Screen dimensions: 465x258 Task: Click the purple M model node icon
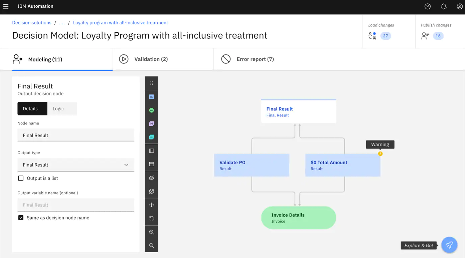coord(151,124)
